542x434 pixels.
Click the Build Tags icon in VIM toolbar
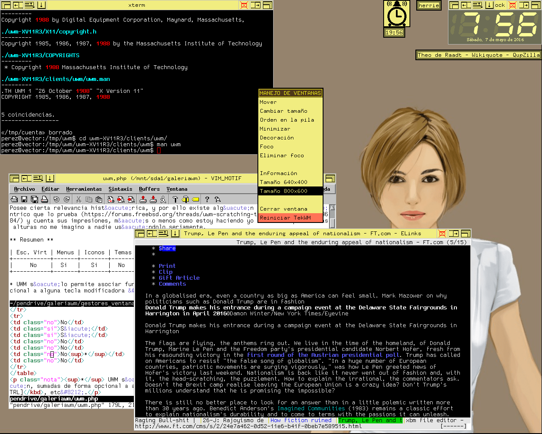coord(185,199)
